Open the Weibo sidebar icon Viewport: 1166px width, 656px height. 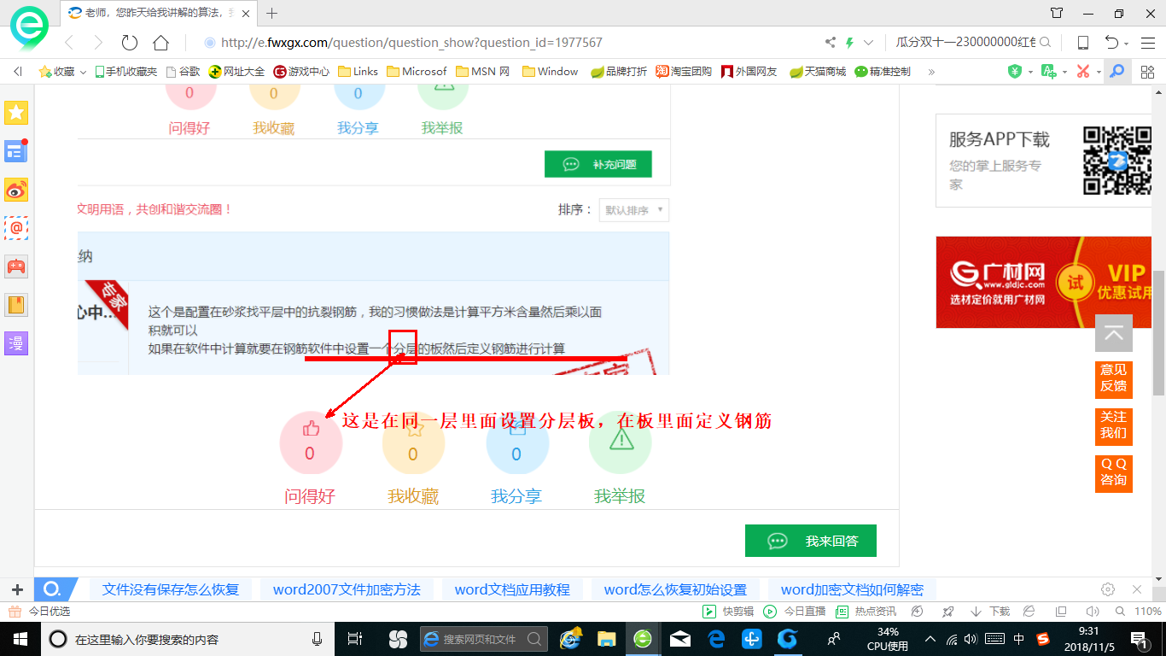click(x=16, y=190)
